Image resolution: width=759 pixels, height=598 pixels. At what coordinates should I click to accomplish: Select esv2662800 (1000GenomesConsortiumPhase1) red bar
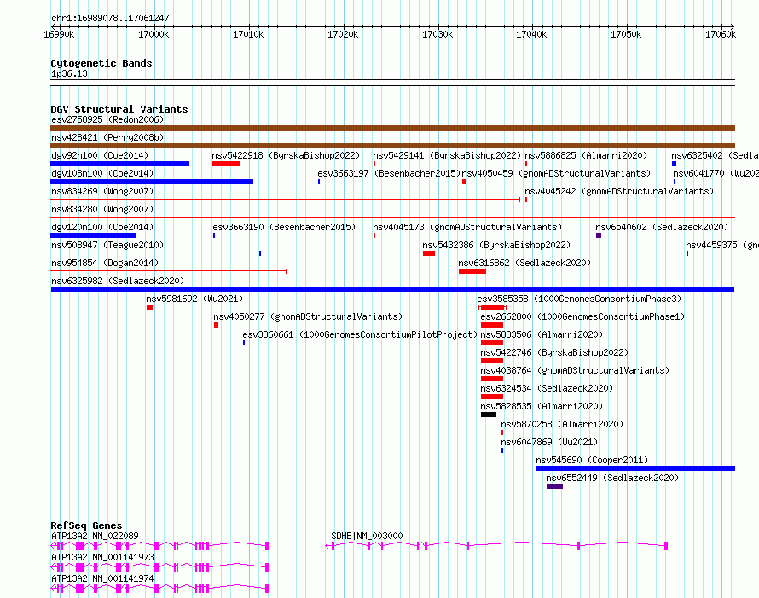tap(492, 325)
